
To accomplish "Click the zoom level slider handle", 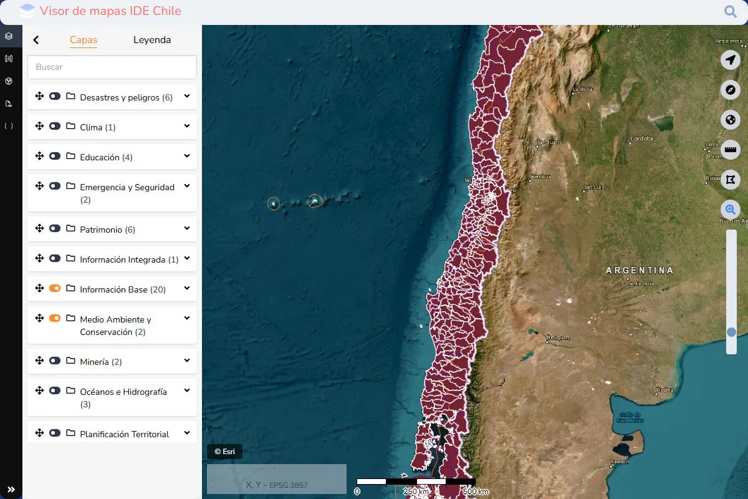I will [732, 332].
